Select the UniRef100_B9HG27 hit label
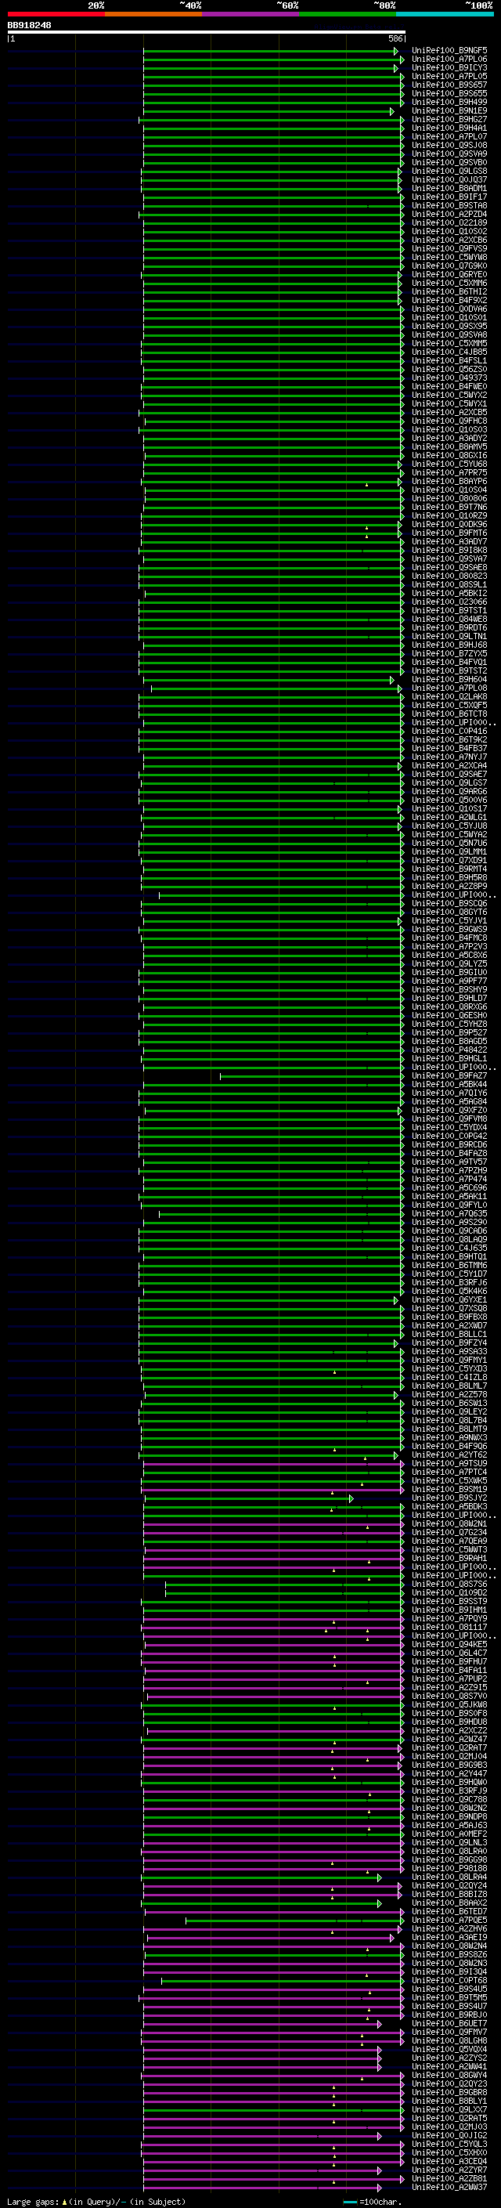 [x=449, y=120]
